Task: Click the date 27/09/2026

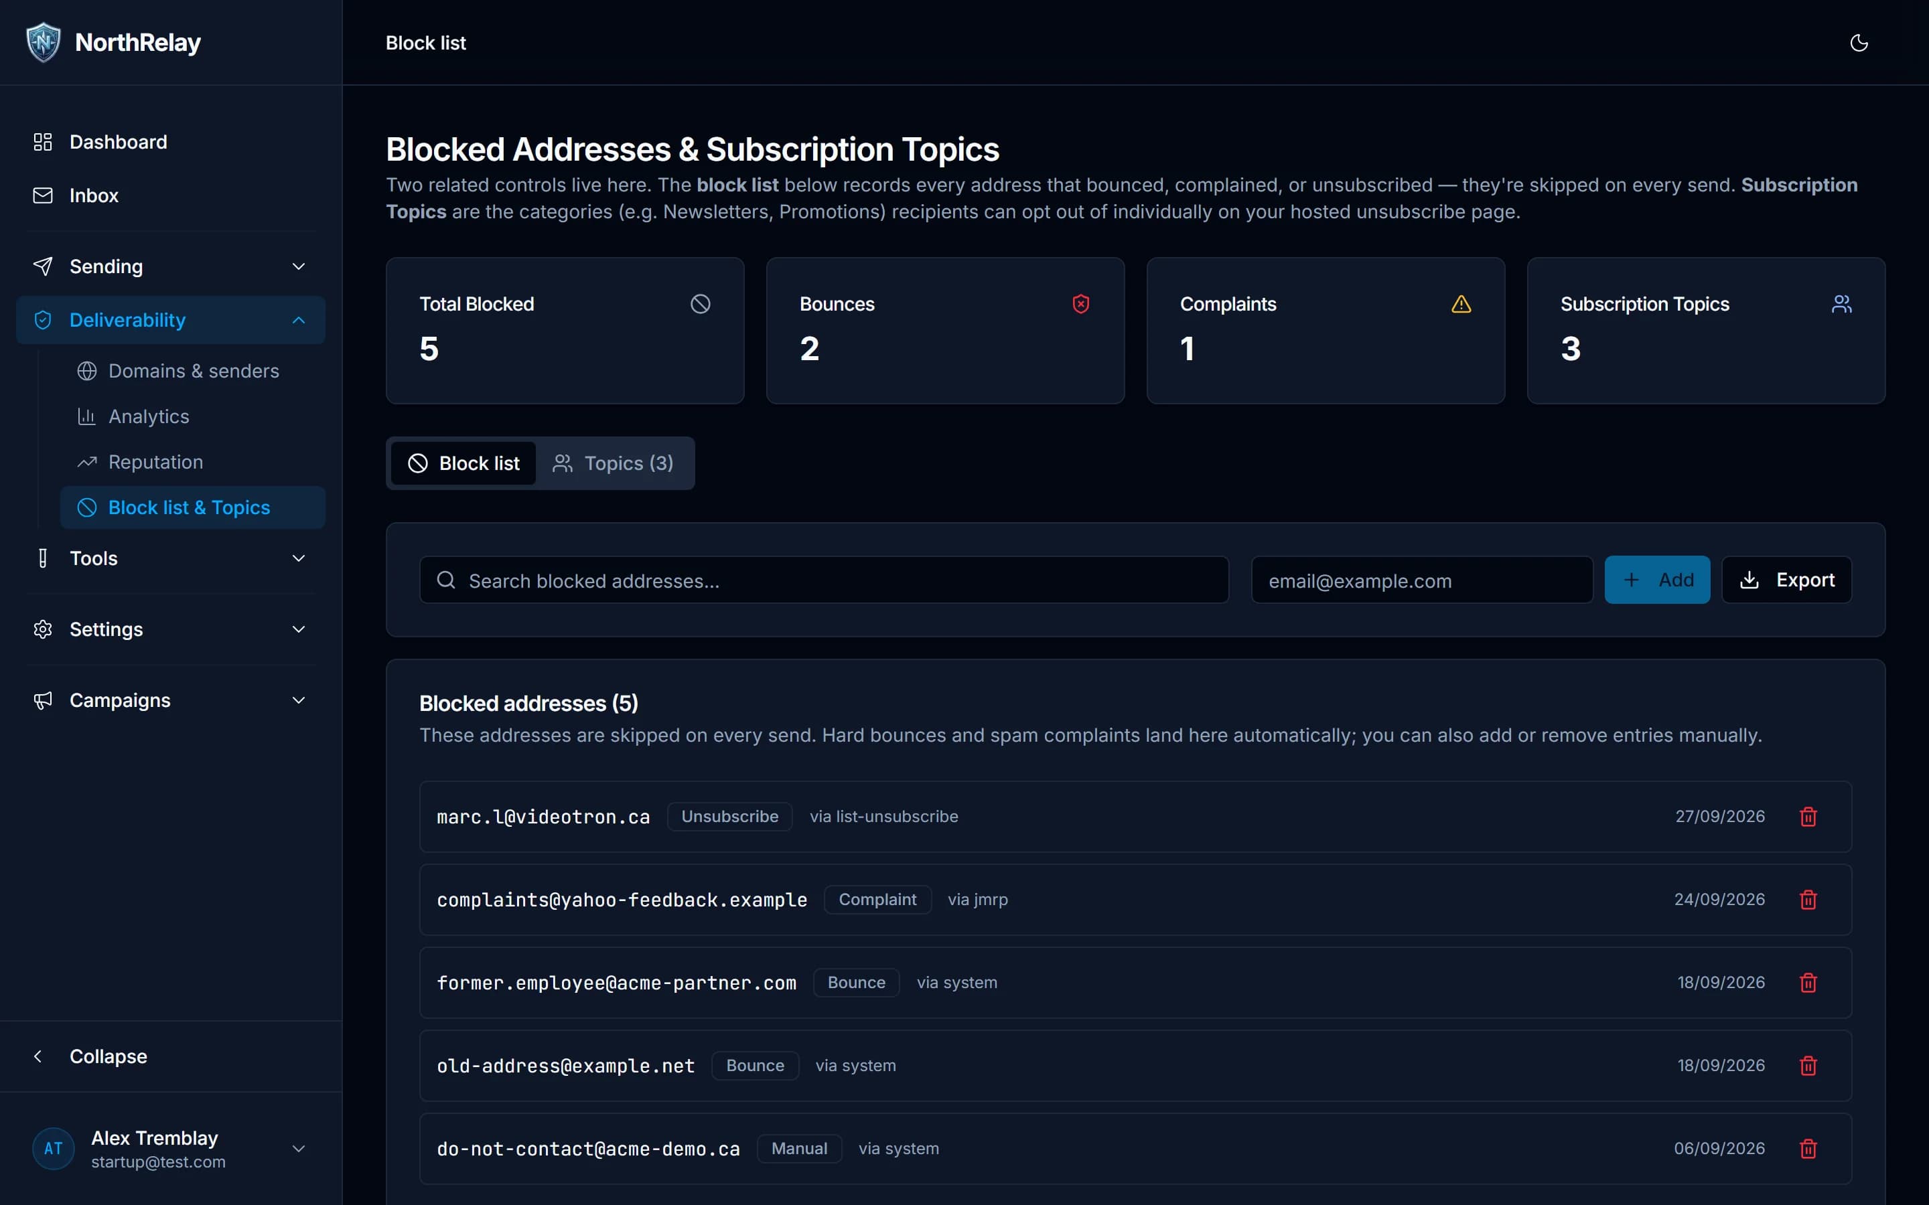Action: tap(1719, 816)
